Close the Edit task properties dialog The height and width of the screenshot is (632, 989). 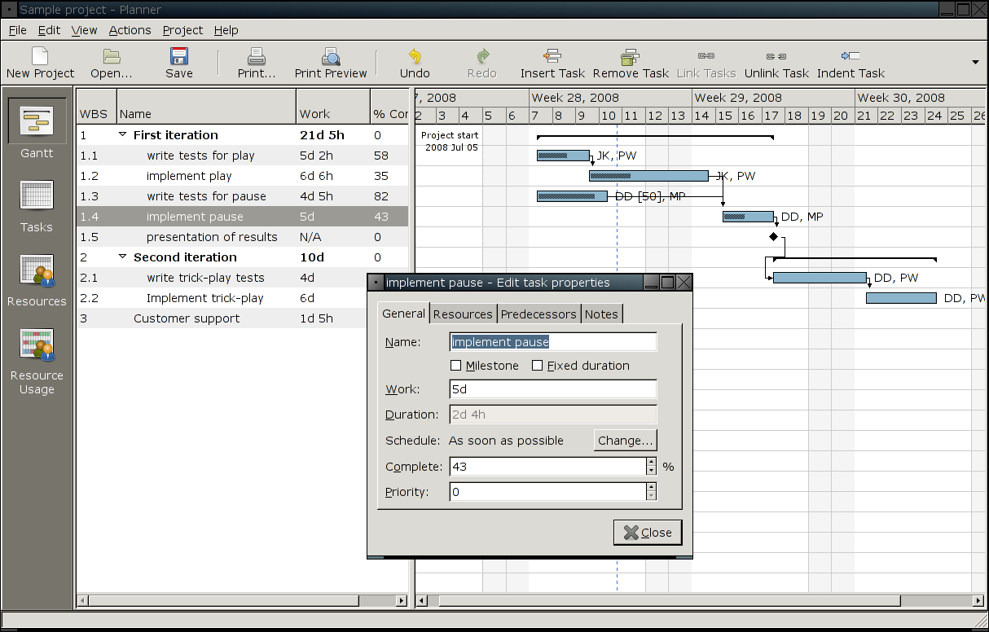648,533
